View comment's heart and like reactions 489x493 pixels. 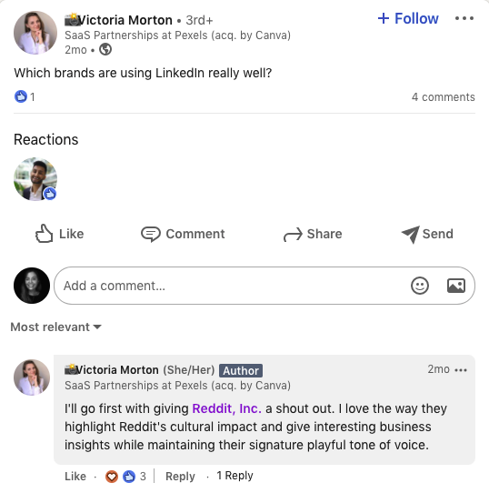(125, 477)
